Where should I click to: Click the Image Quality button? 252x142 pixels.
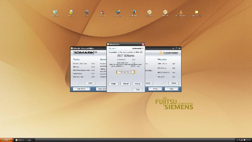(x=101, y=89)
